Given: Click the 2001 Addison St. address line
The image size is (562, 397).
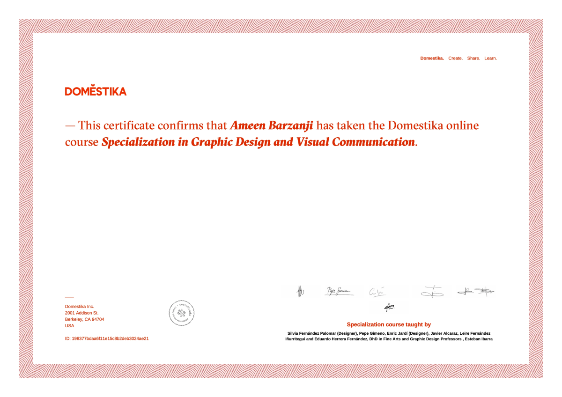Looking at the screenshot, I should click(81, 313).
